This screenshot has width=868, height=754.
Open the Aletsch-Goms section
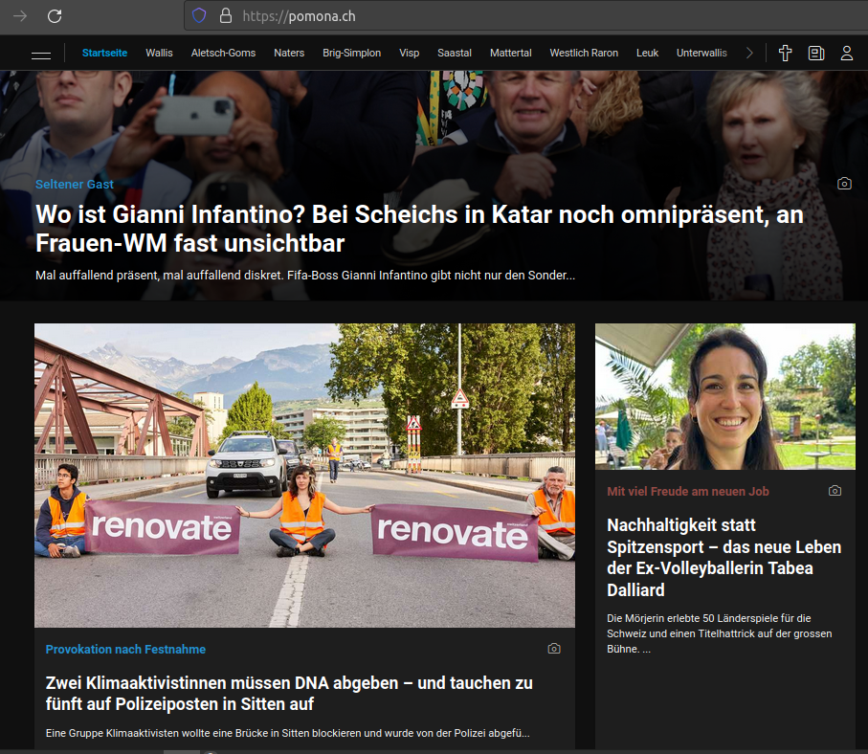pos(223,54)
